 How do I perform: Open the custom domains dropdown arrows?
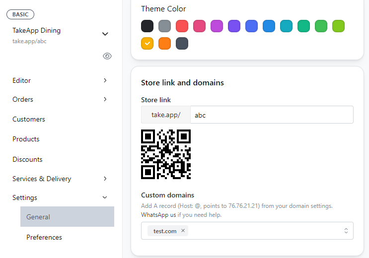(x=346, y=231)
